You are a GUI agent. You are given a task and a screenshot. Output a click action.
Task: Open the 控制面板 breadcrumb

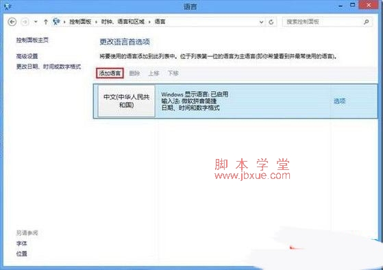coord(80,22)
